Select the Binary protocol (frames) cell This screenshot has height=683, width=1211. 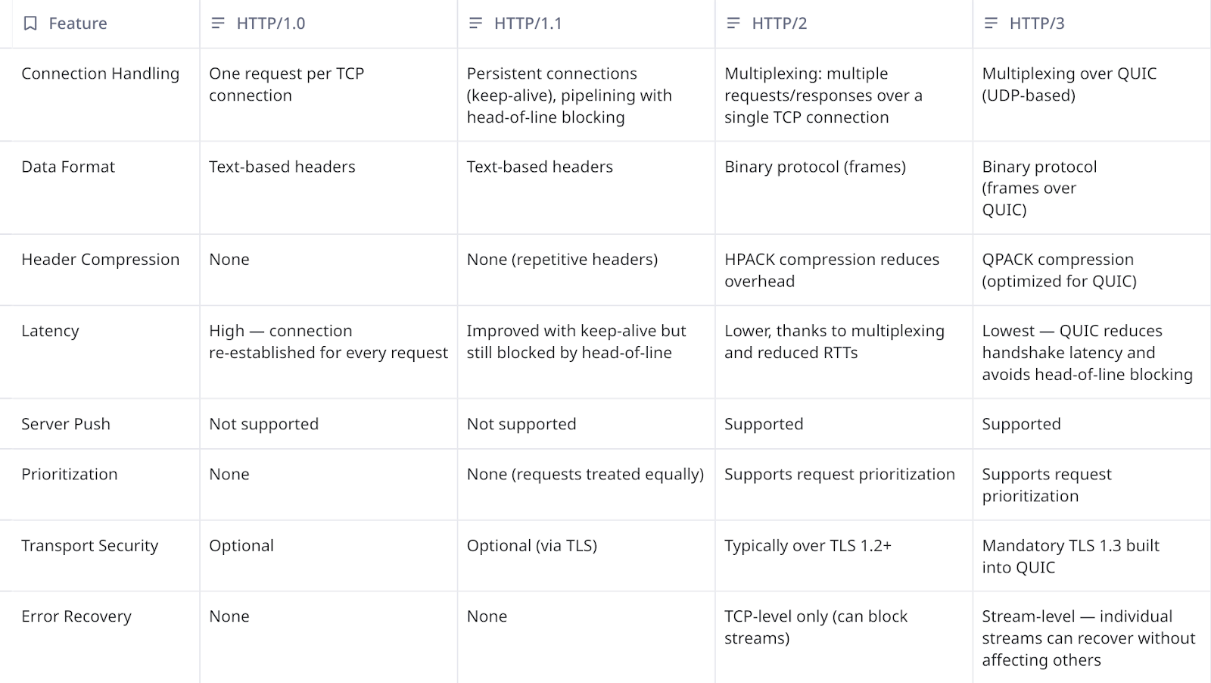[x=844, y=188]
